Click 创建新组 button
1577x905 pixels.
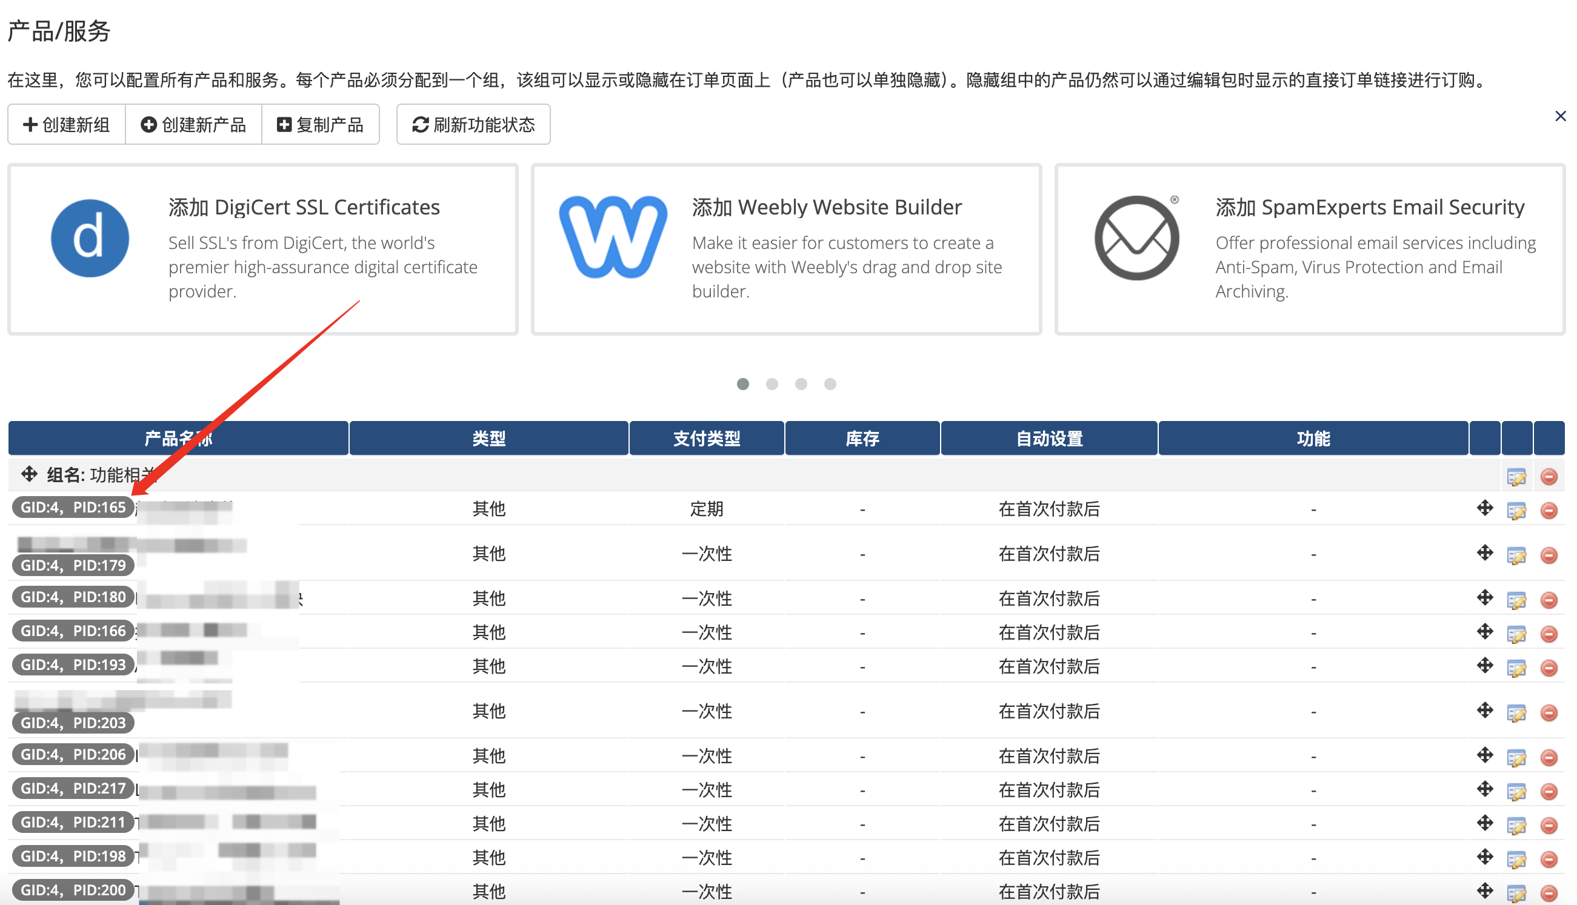[x=67, y=125]
